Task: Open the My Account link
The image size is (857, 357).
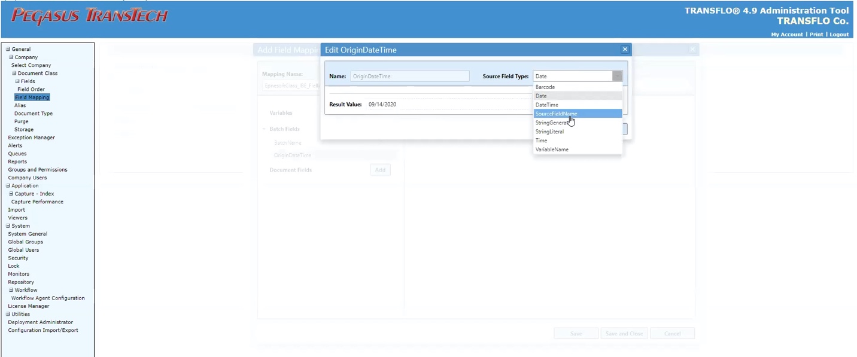Action: tap(787, 35)
